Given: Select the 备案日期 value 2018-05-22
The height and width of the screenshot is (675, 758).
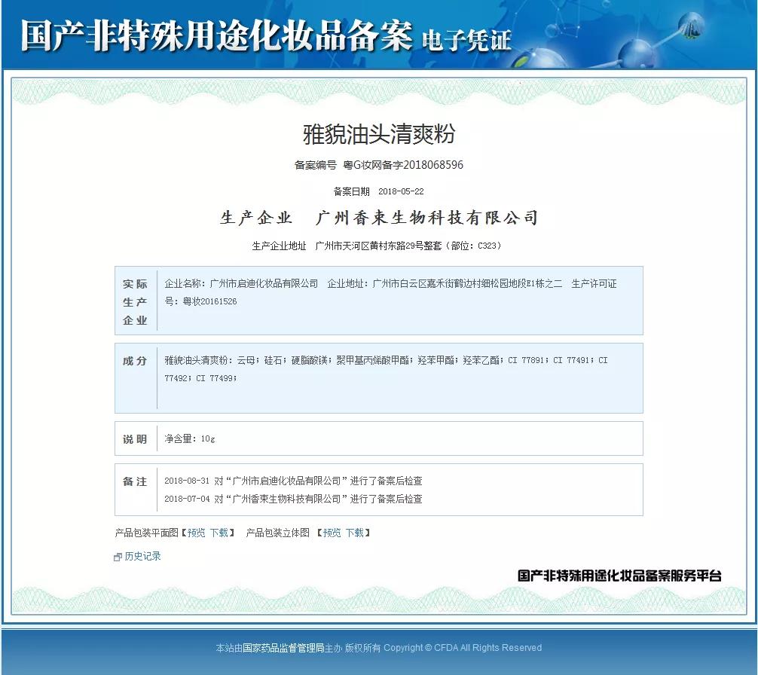Looking at the screenshot, I should (402, 191).
